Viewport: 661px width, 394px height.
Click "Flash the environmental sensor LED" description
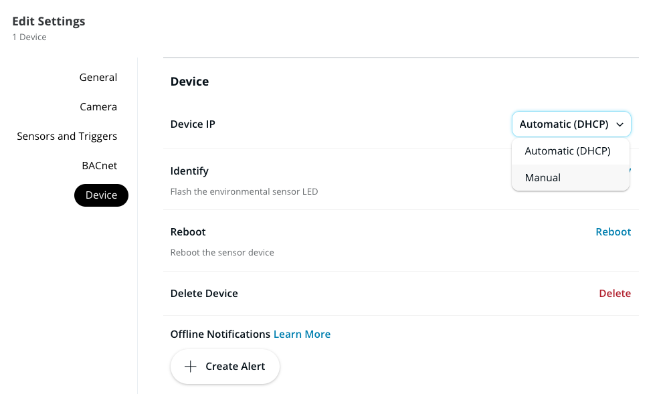click(244, 192)
